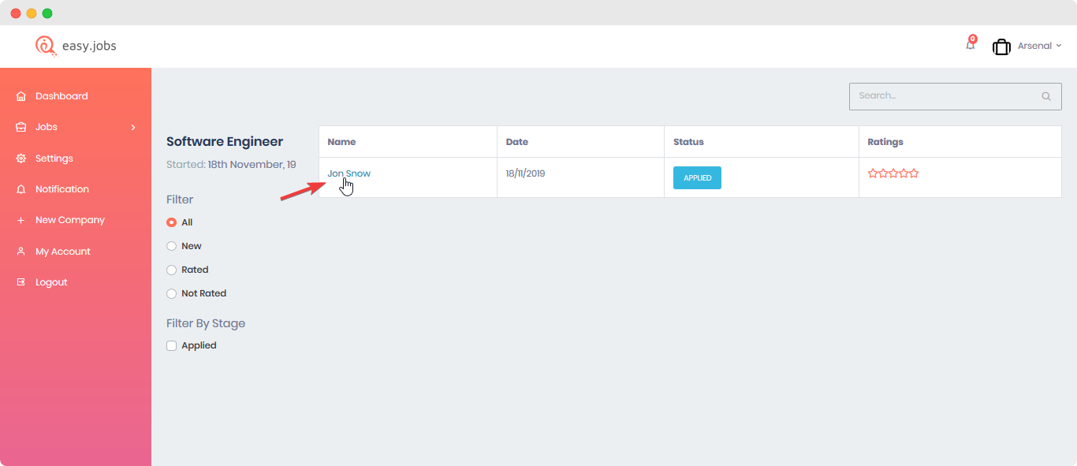The height and width of the screenshot is (466, 1077).
Task: Rate Jon Snow three stars
Action: (893, 173)
